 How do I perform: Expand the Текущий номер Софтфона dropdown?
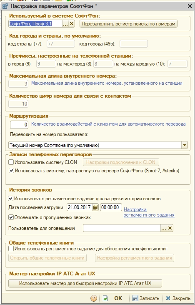185,145
